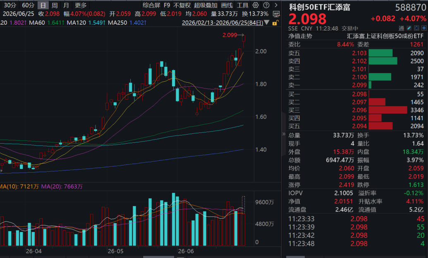Image resolution: width=428 pixels, height=258 pixels.
Task: Click 卖三 price 2.101
Action: pyautogui.click(x=359, y=69)
